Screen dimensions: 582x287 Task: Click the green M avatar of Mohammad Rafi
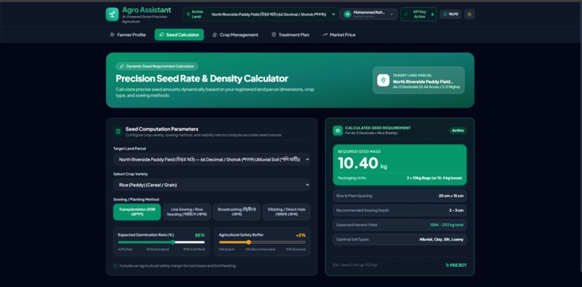click(347, 14)
